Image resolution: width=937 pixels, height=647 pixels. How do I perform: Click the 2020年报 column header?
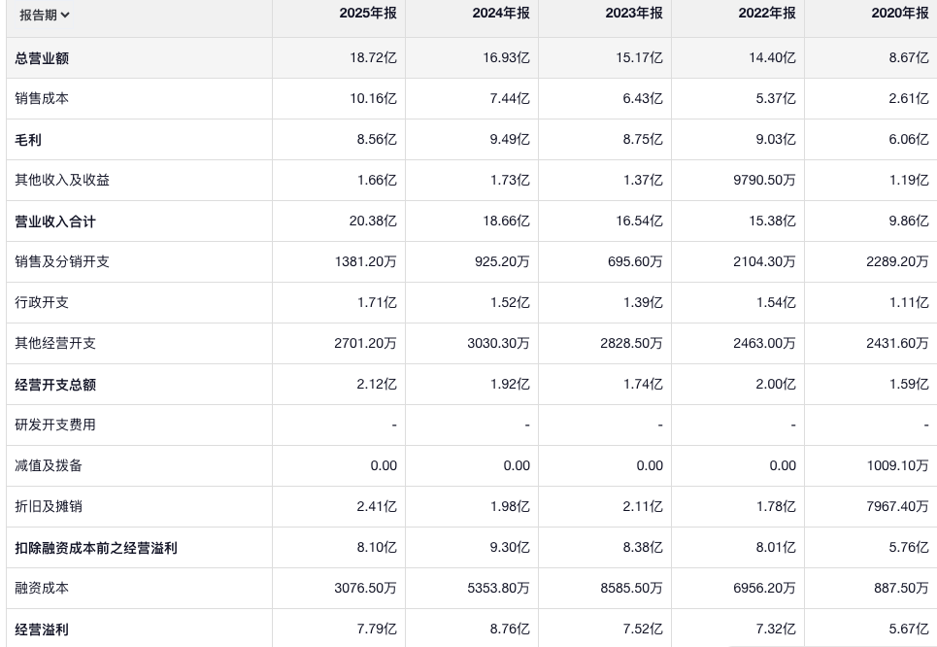(x=899, y=14)
